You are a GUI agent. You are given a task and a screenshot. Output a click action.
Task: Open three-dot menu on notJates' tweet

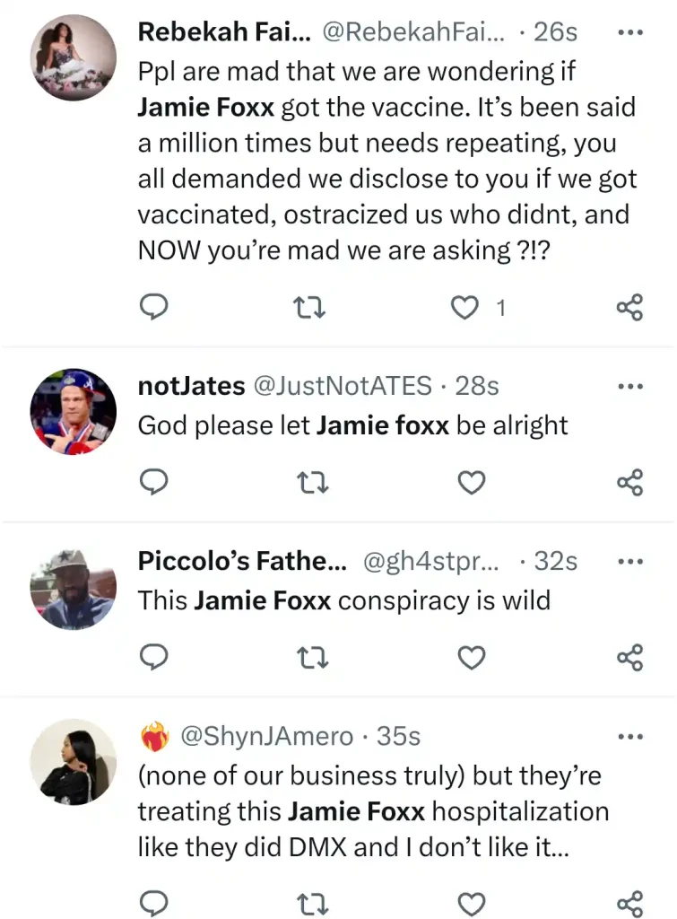pyautogui.click(x=630, y=386)
